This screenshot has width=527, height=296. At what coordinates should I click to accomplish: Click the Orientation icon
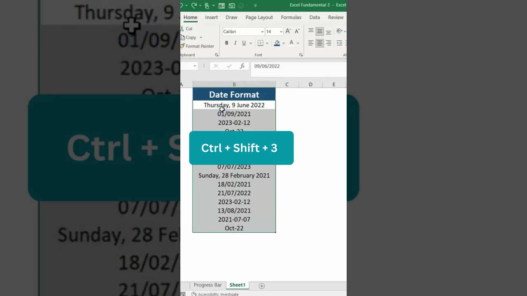(x=339, y=31)
